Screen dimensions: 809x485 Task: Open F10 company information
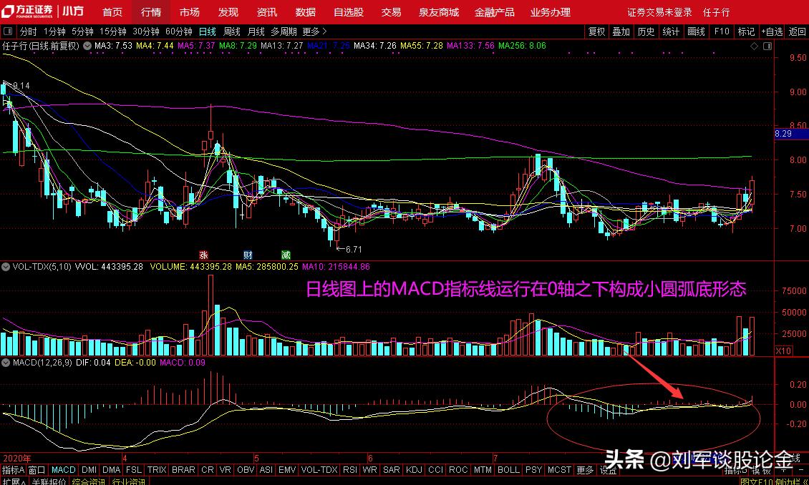coord(722,31)
